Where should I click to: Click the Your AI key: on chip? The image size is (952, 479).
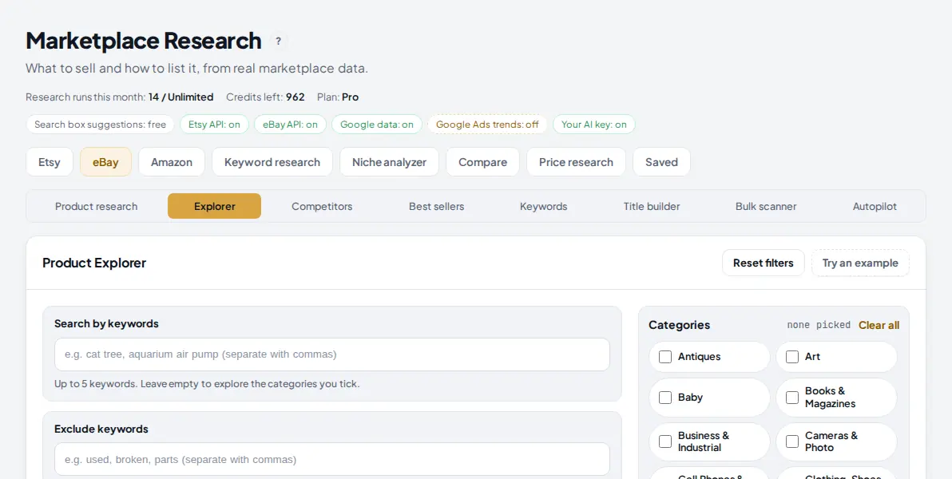(593, 125)
